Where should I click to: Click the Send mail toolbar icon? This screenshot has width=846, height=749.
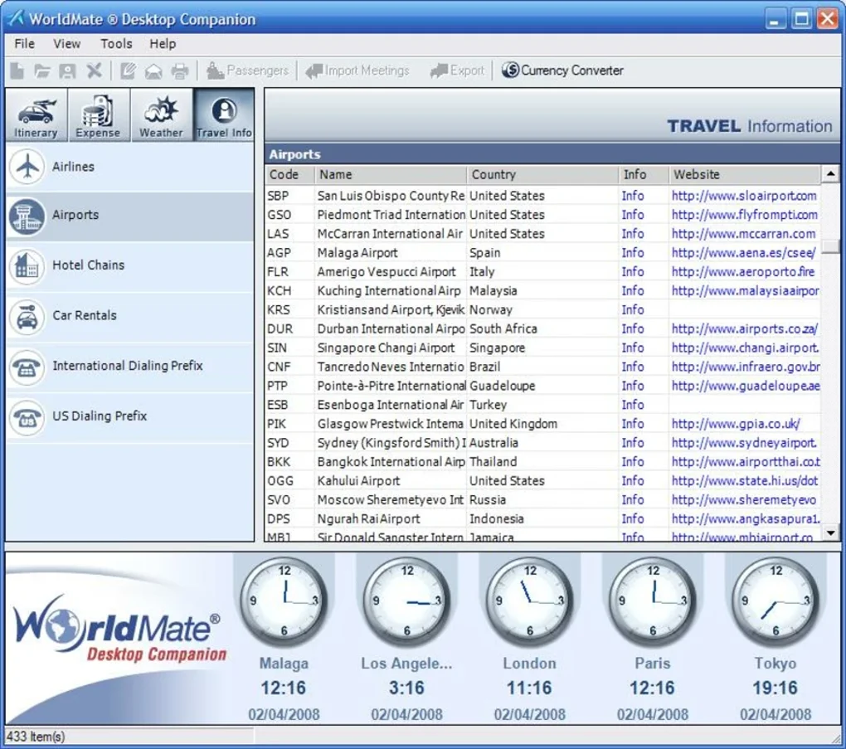153,71
